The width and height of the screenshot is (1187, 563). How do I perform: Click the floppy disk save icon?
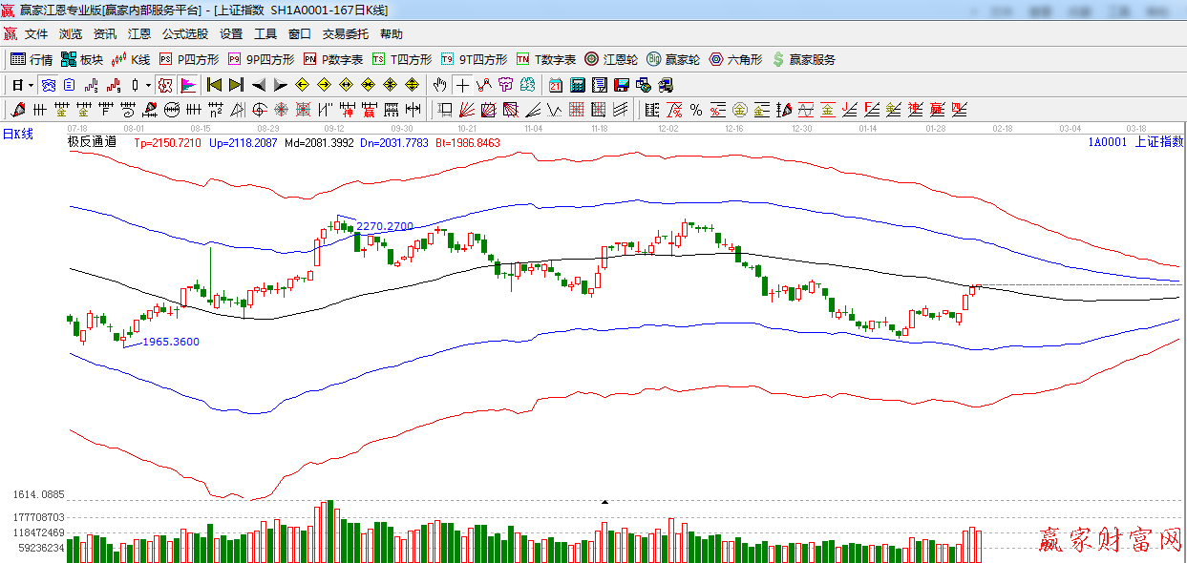[x=622, y=85]
